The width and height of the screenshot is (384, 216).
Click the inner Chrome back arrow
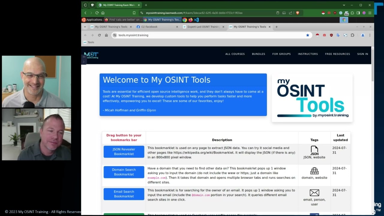[x=85, y=35]
